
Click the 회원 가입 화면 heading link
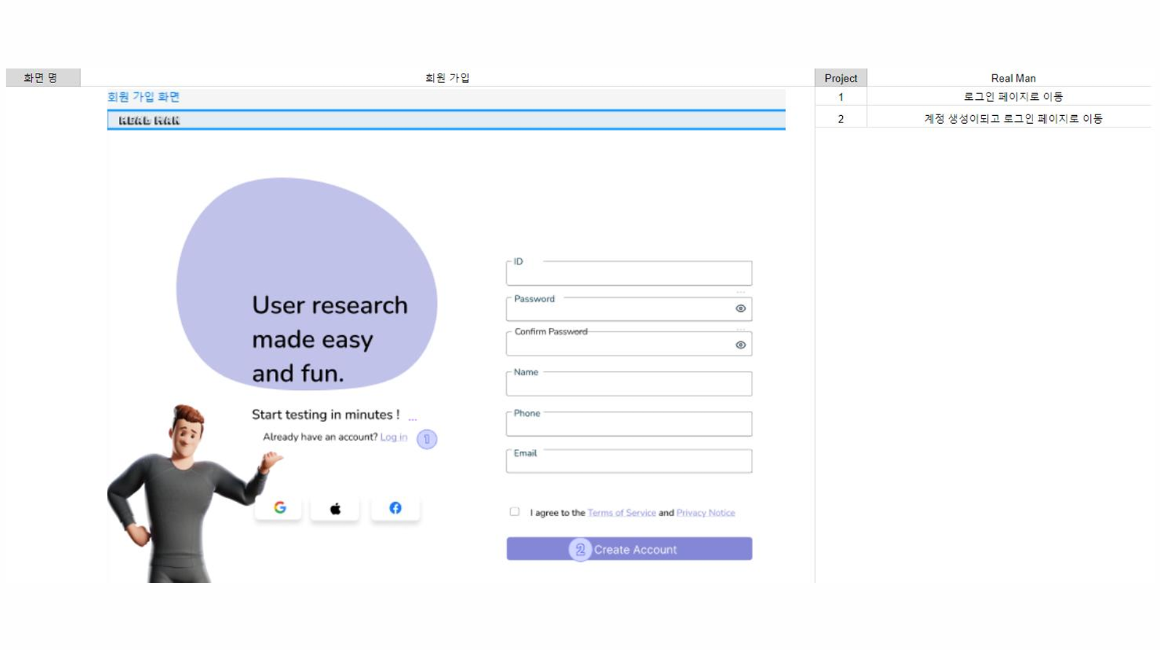click(144, 97)
